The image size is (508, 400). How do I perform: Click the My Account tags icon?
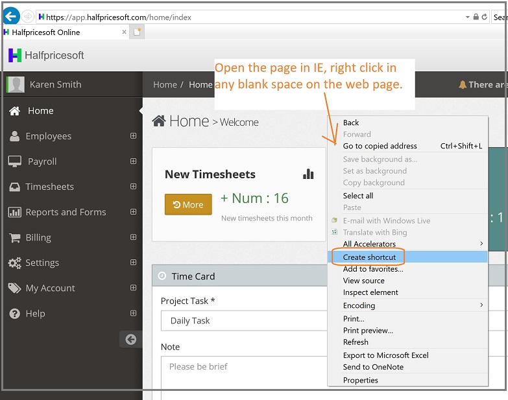tap(14, 288)
